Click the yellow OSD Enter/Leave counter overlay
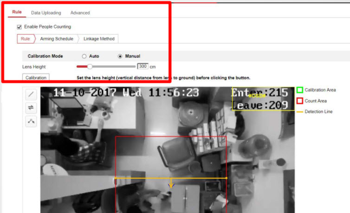350x213 pixels. point(263,98)
